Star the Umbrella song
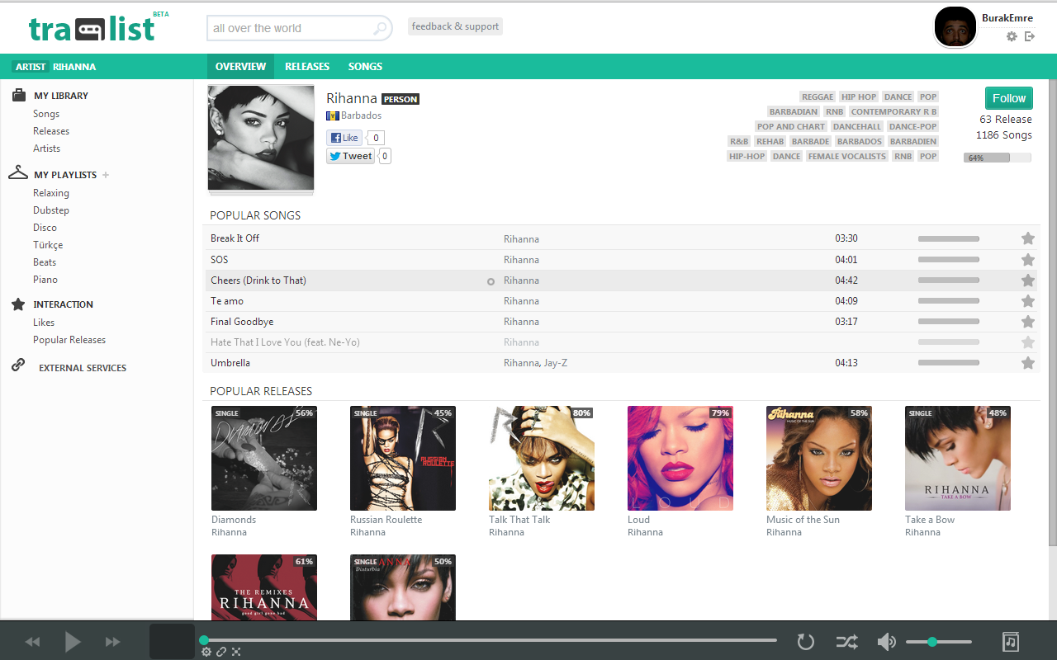Viewport: 1057px width, 660px height. coord(1028,363)
